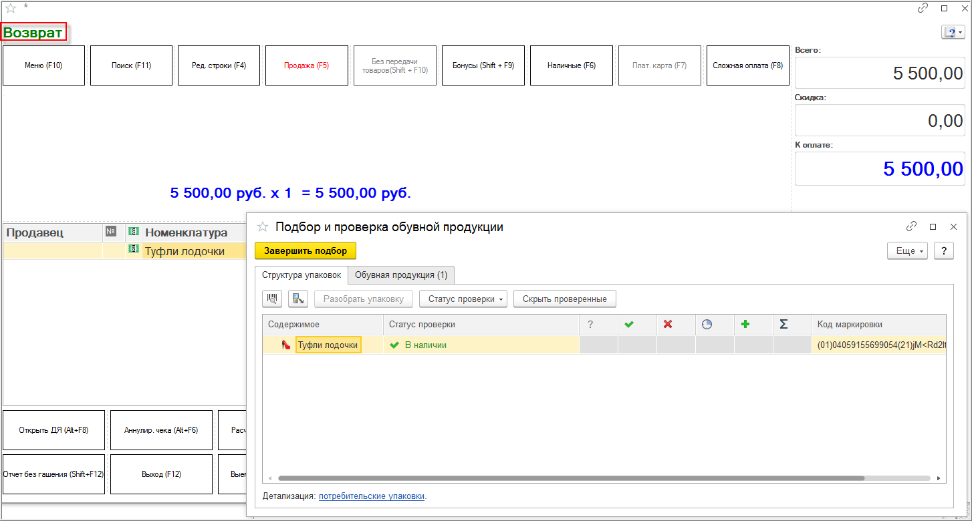Click the favorite star of the dialog title
972x521 pixels.
pyautogui.click(x=263, y=227)
